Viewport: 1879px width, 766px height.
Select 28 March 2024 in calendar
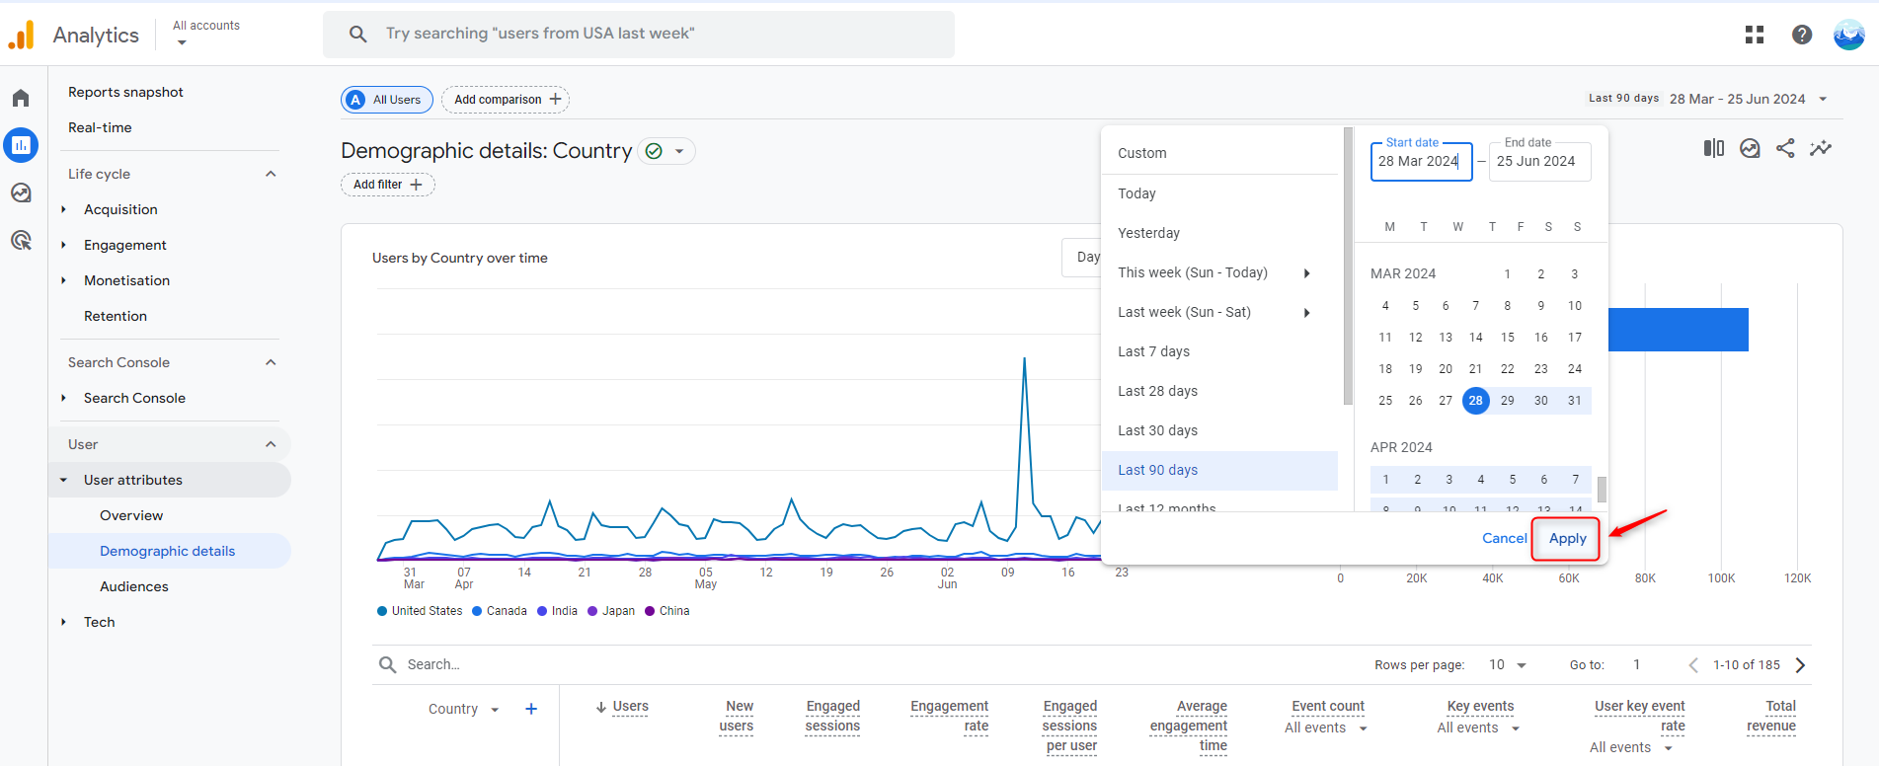(x=1475, y=401)
